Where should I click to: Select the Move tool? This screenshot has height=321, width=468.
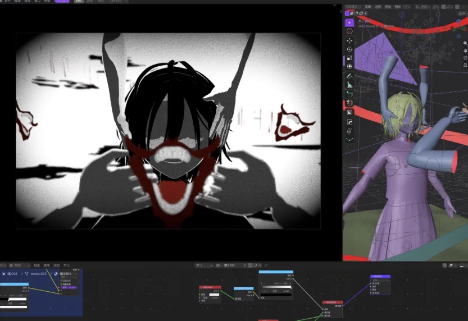(x=349, y=40)
